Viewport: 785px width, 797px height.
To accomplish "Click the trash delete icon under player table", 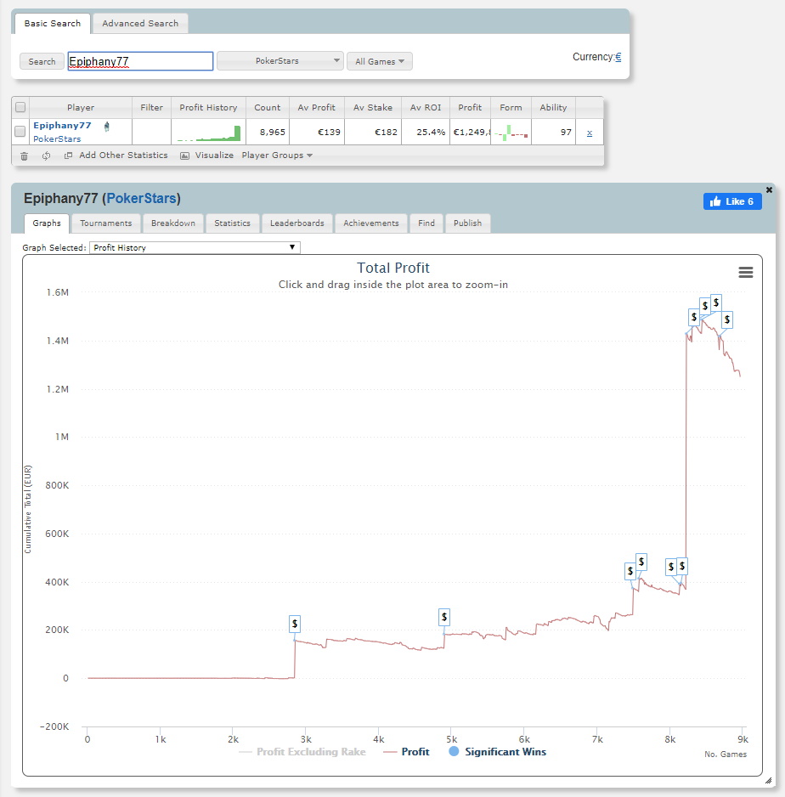I will coord(24,156).
